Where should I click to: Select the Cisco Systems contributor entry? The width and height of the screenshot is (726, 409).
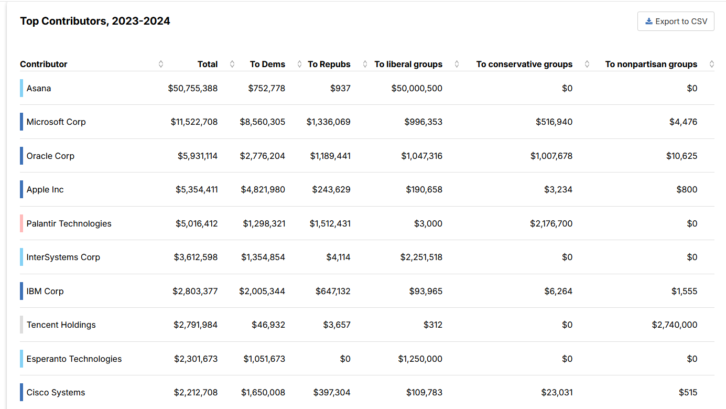pos(56,392)
